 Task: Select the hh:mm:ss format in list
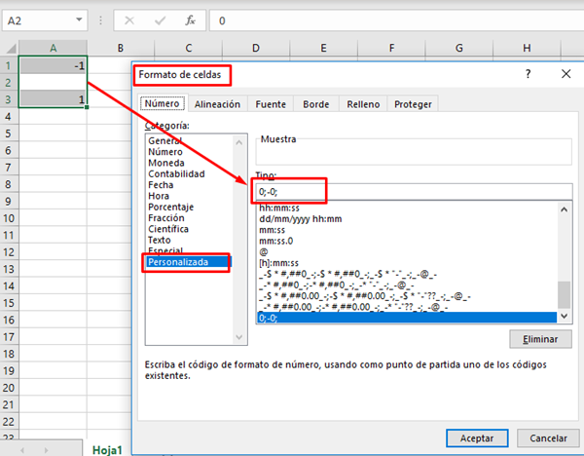[x=278, y=209]
